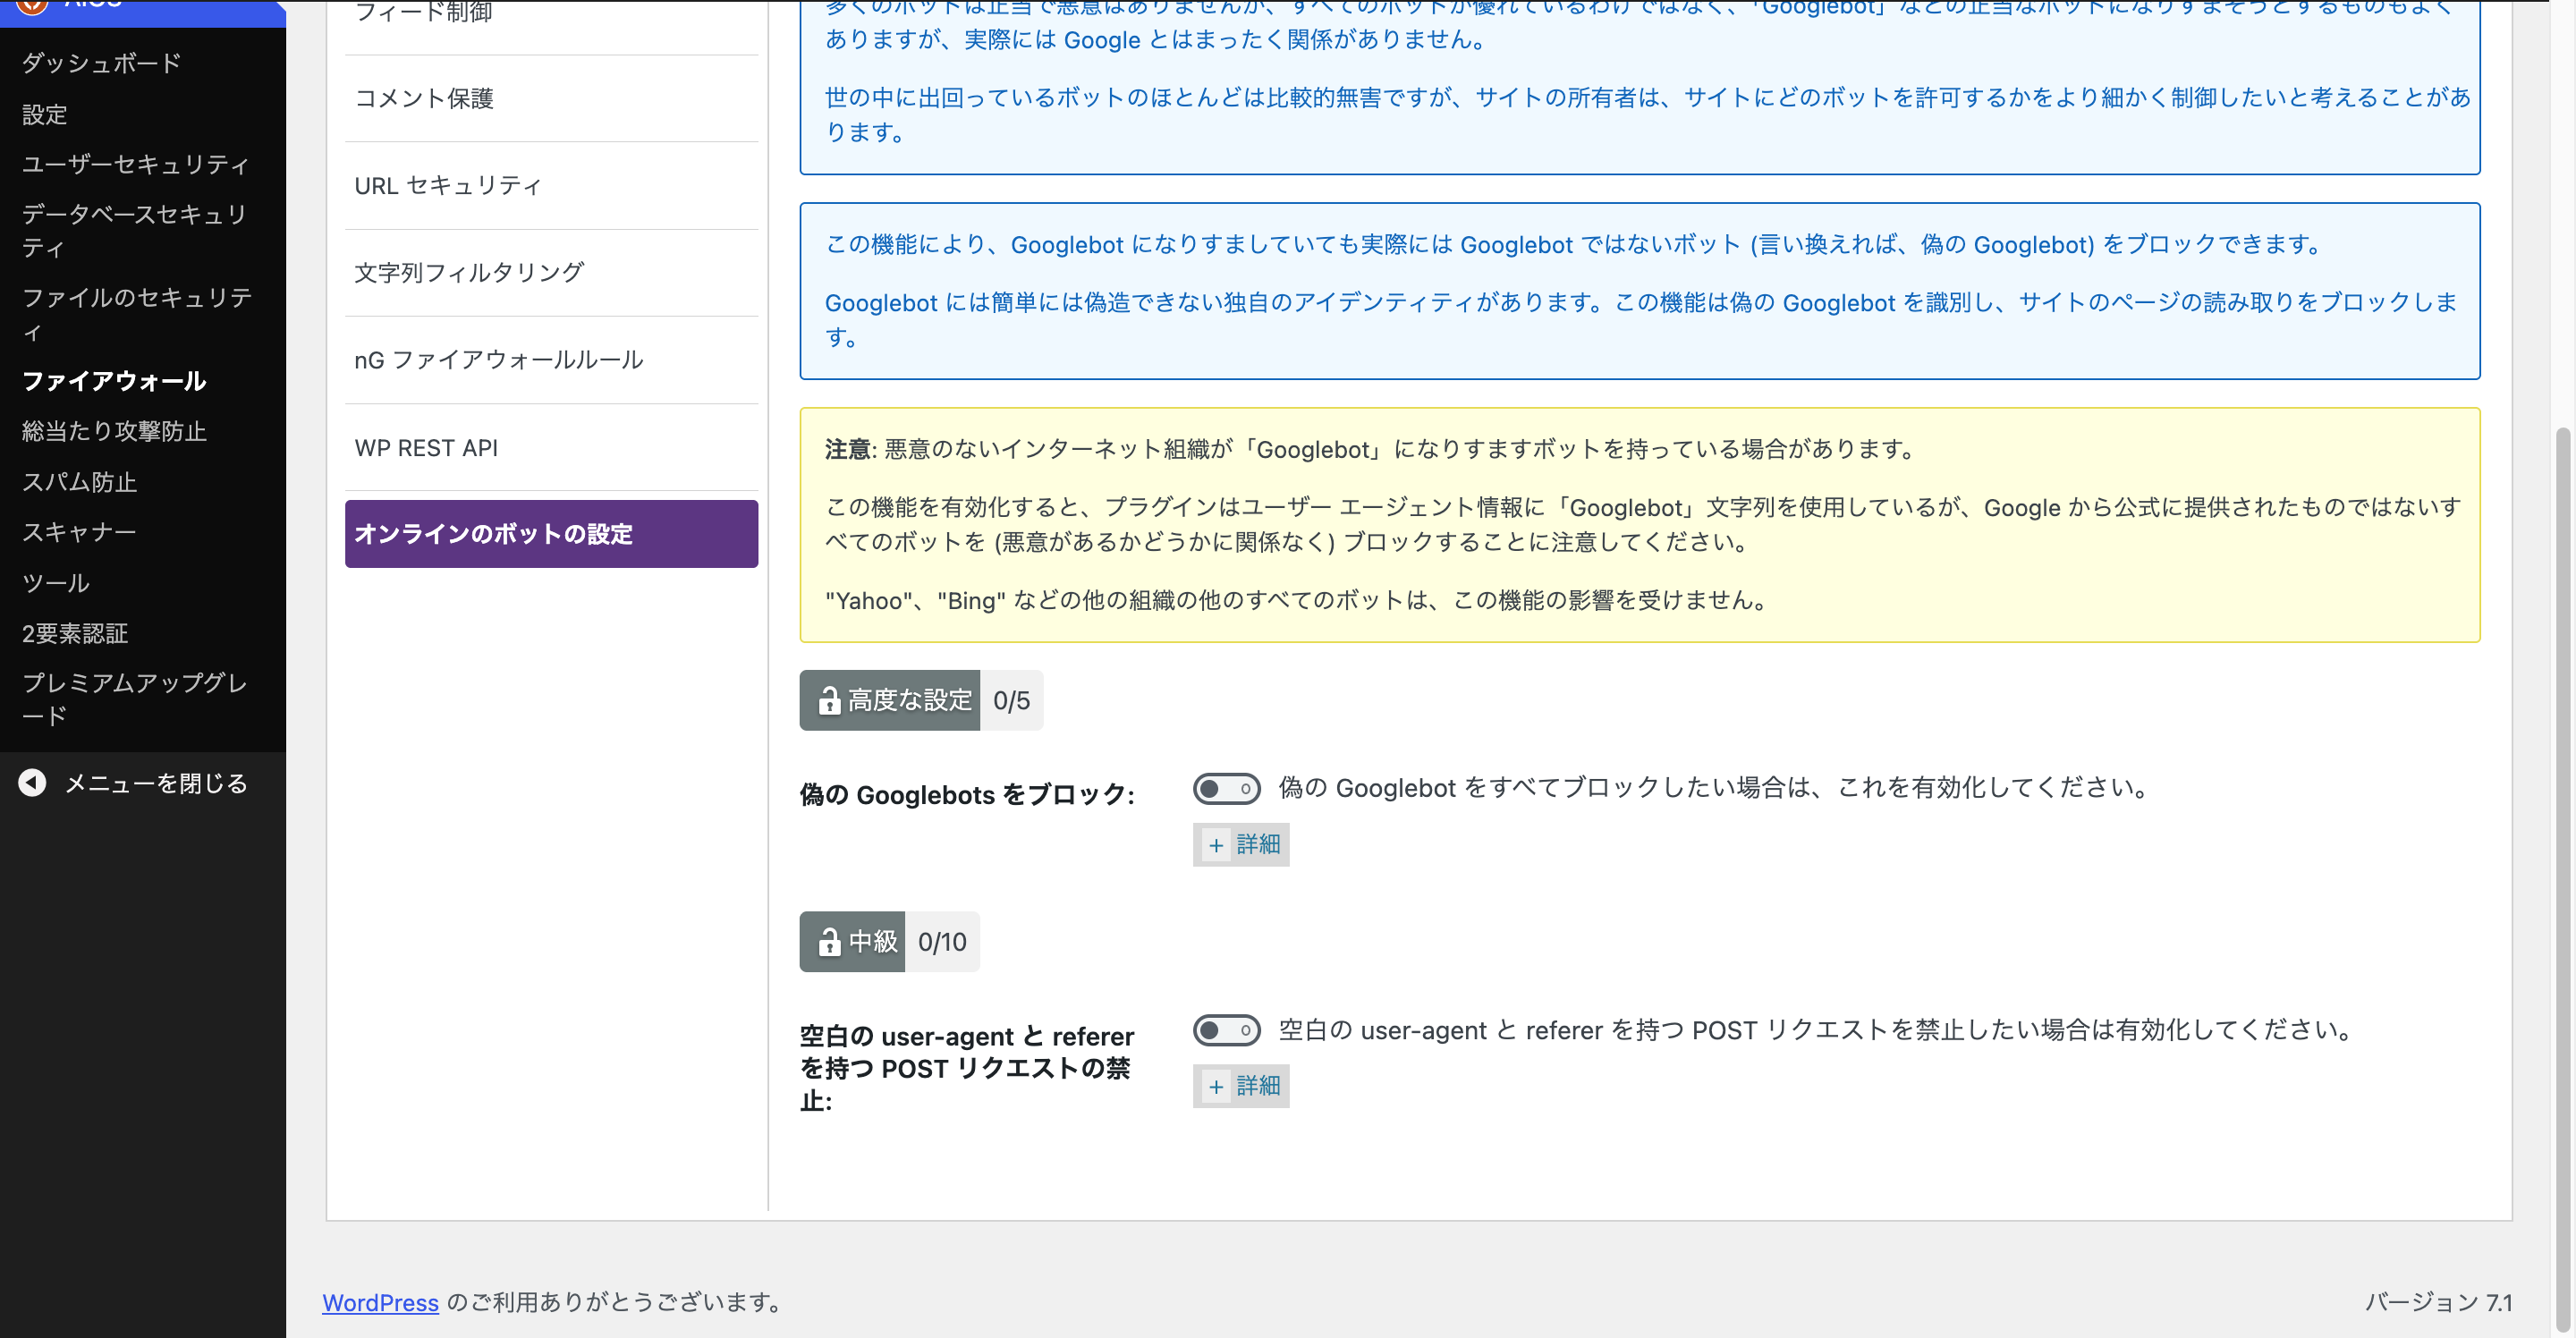Open the ダッシュボード sidebar menu item
This screenshot has height=1338, width=2576.
click(x=102, y=63)
